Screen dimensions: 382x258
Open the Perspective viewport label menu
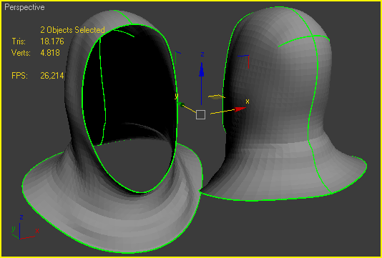[x=24, y=7]
